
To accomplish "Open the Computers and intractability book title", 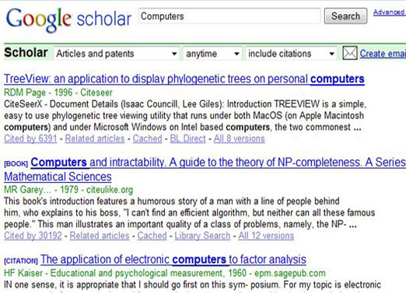I will click(205, 169).
